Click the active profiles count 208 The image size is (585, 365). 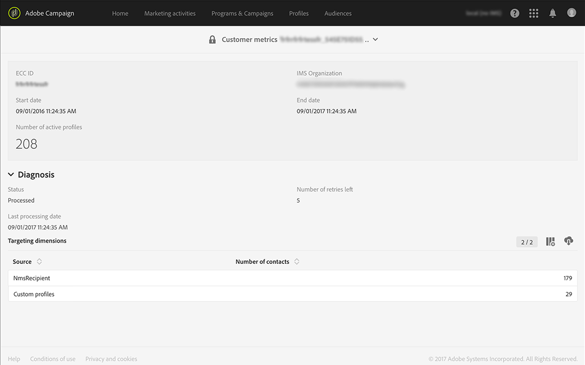(26, 144)
